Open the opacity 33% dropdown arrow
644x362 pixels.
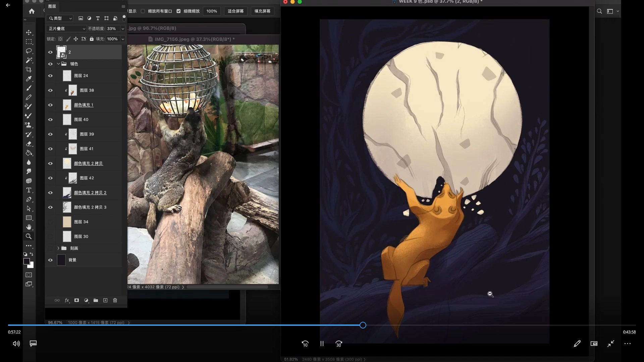tap(123, 29)
